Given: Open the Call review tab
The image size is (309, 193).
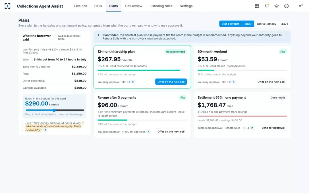Looking at the screenshot, I should (134, 6).
